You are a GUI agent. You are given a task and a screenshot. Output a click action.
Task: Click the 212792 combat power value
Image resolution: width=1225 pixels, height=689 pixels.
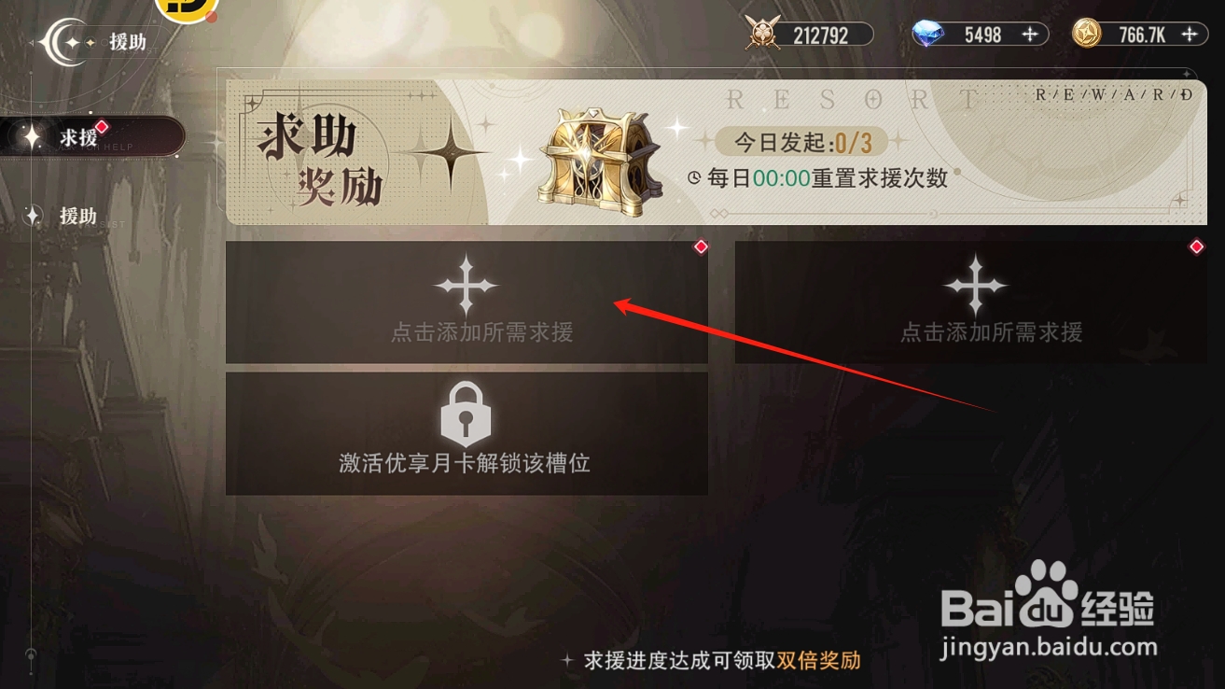821,35
